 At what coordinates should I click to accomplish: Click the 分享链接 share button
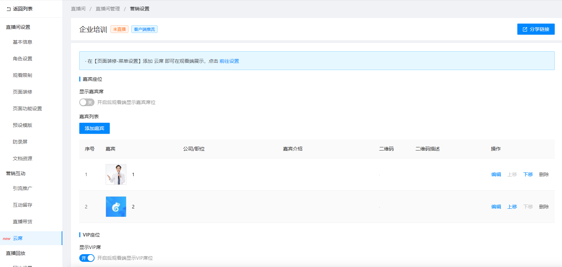[x=536, y=29]
